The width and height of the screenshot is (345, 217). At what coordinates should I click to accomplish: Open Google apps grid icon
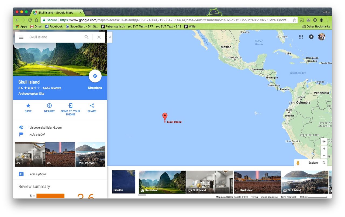click(301, 37)
